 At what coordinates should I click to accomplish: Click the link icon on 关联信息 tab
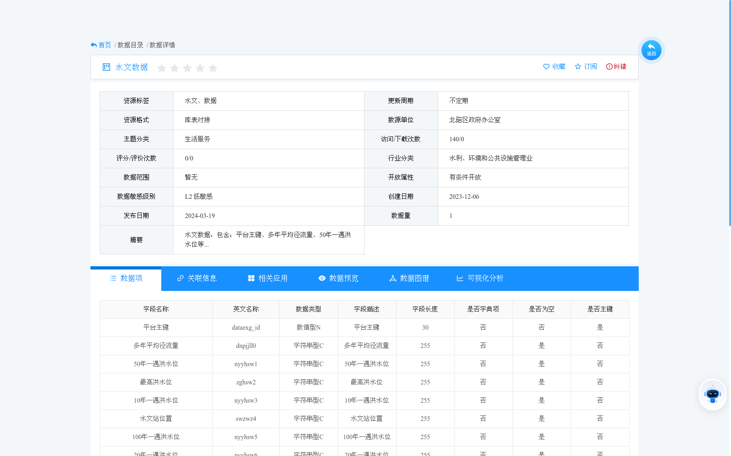180,278
